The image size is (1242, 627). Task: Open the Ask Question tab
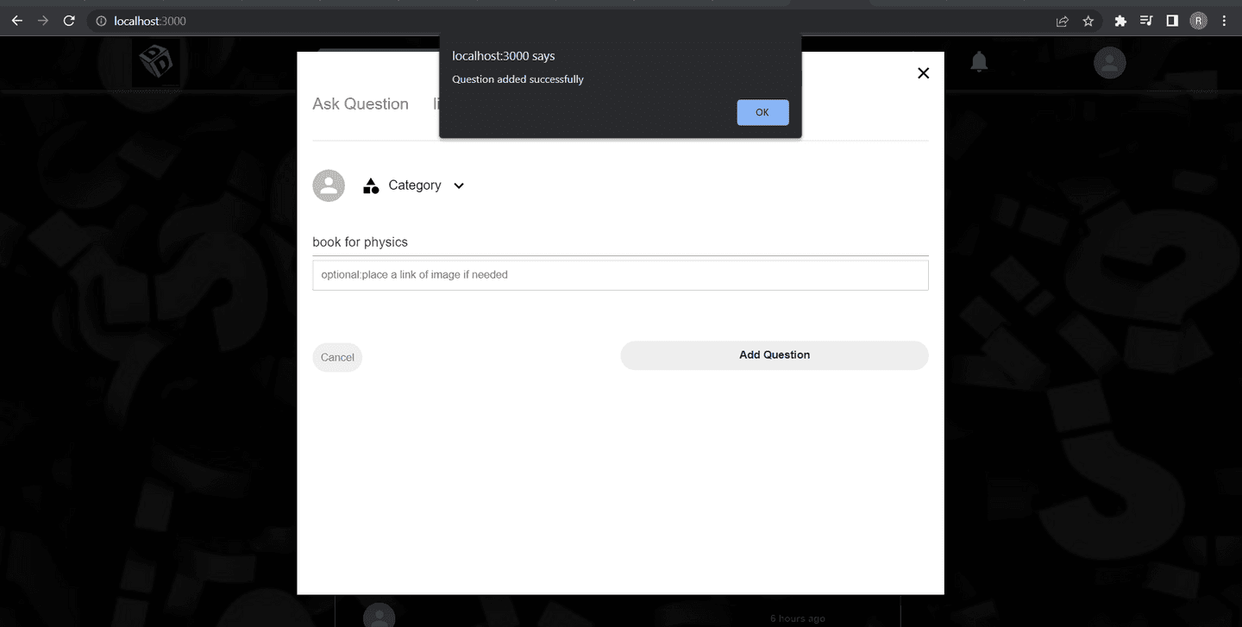point(361,103)
